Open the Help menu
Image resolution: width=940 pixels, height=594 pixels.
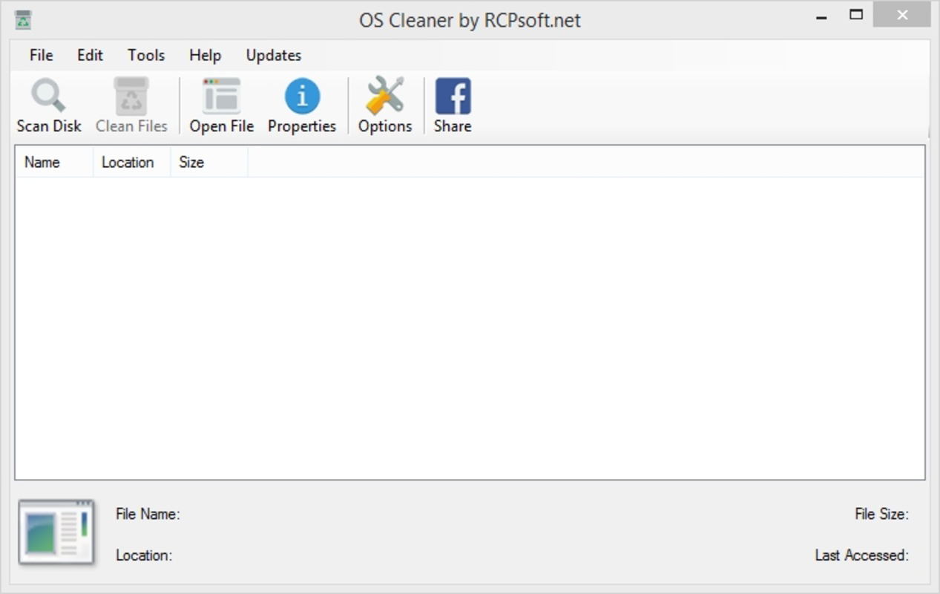pyautogui.click(x=205, y=55)
